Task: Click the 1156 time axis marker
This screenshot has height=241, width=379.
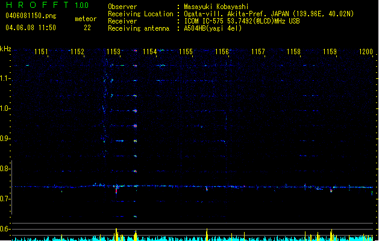Action: tap(222, 52)
